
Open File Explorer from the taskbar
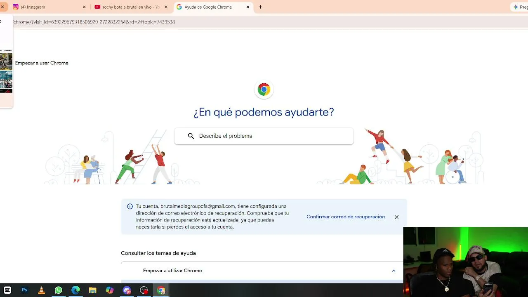click(92, 290)
